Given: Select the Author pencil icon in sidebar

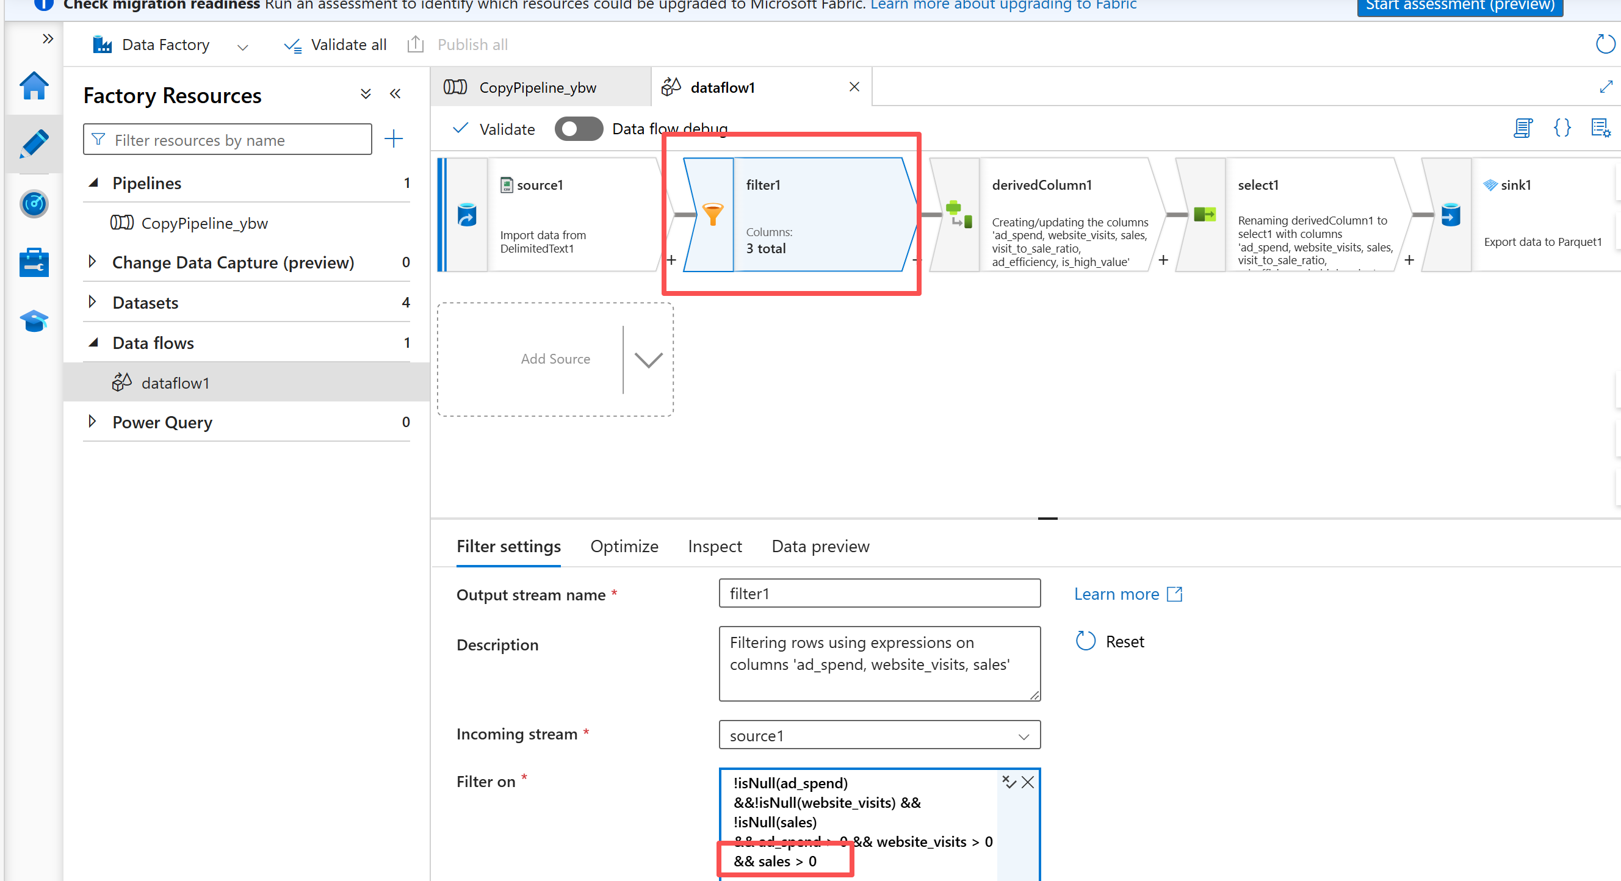Looking at the screenshot, I should [x=34, y=144].
